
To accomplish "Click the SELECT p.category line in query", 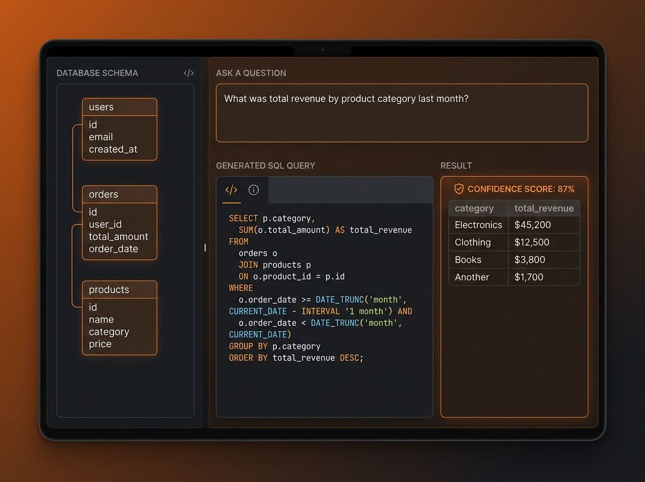I will [x=272, y=218].
